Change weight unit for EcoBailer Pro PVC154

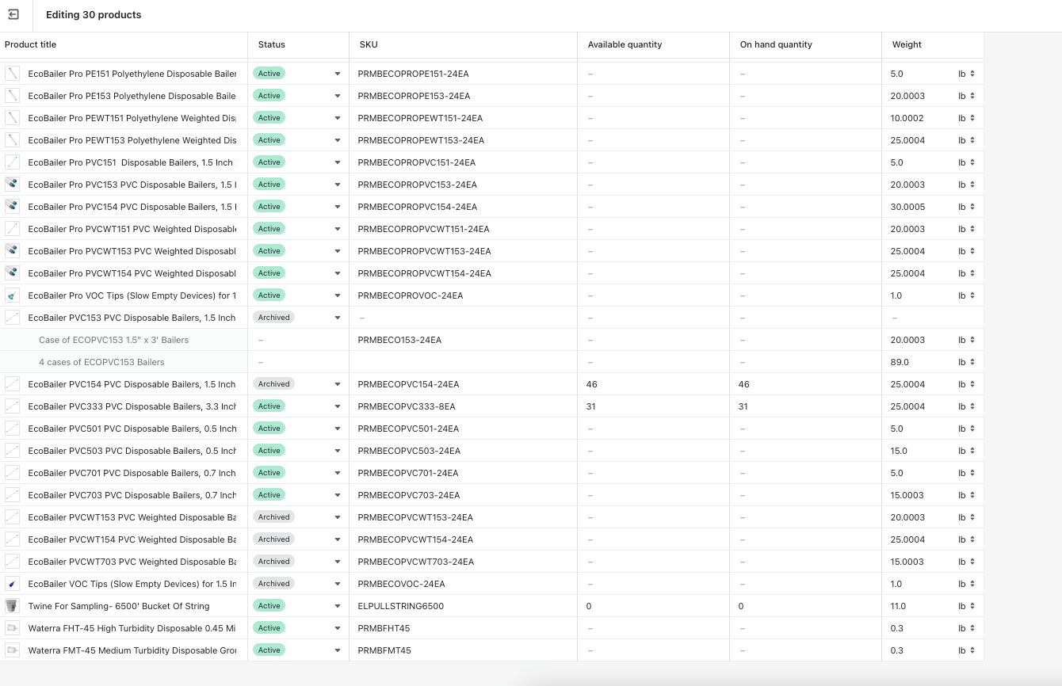point(966,207)
